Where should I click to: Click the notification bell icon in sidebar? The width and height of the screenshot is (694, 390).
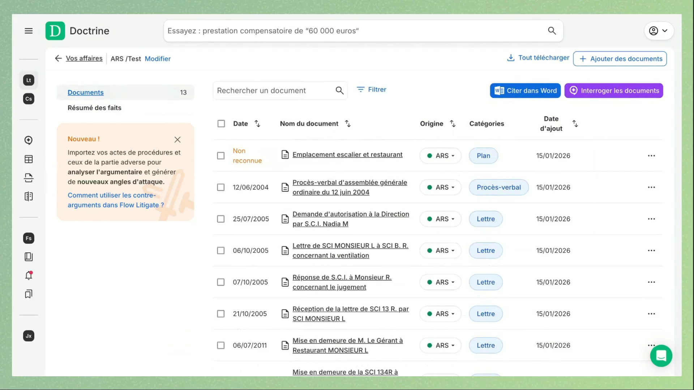pos(29,276)
